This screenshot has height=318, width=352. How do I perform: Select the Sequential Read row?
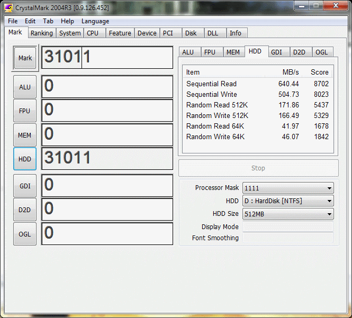(x=258, y=84)
